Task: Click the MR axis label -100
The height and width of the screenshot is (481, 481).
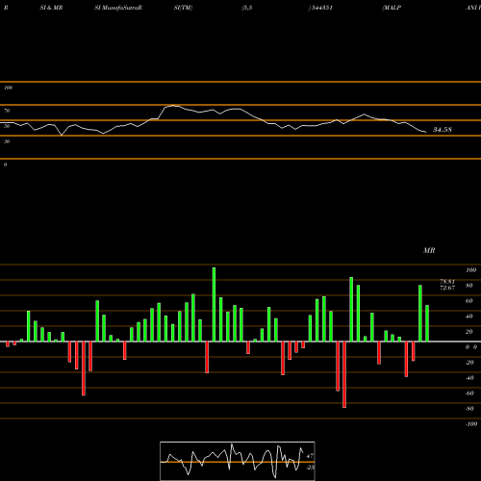Action: click(470, 424)
